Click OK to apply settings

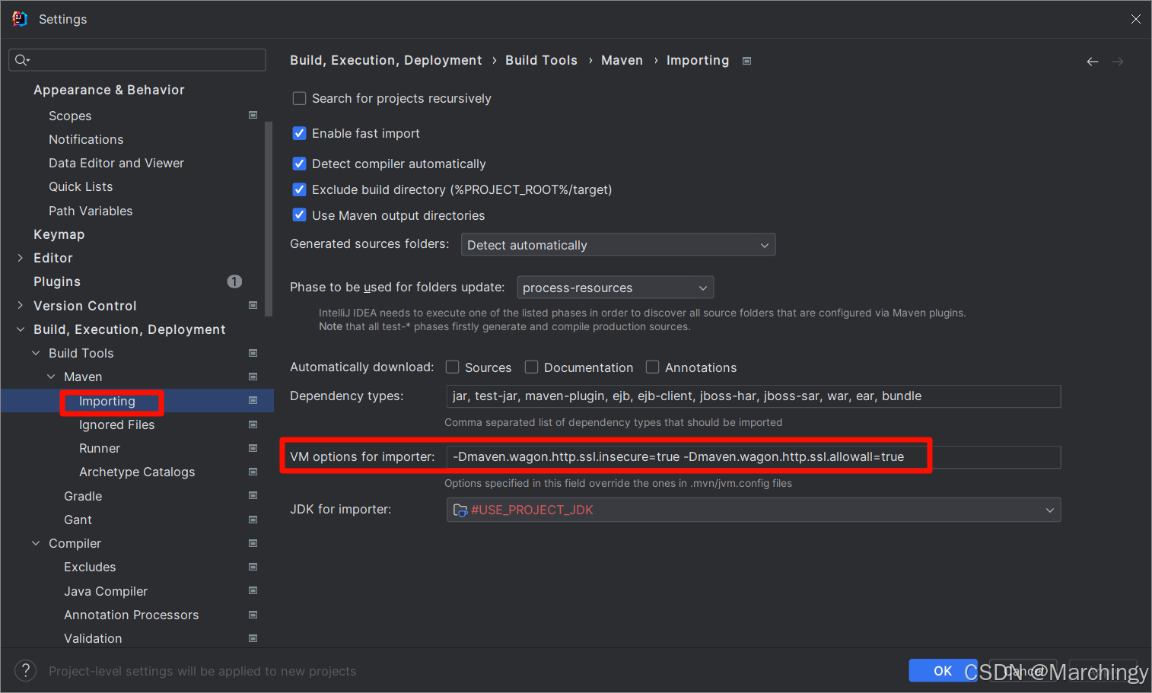943,670
